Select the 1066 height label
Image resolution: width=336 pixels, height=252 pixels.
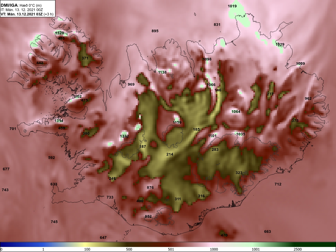pos(211,85)
